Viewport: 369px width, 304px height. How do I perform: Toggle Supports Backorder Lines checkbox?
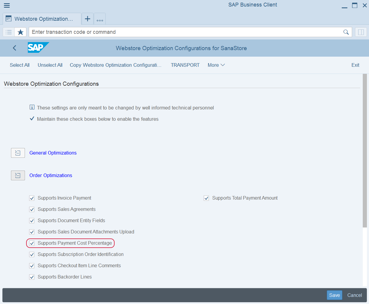(32, 277)
